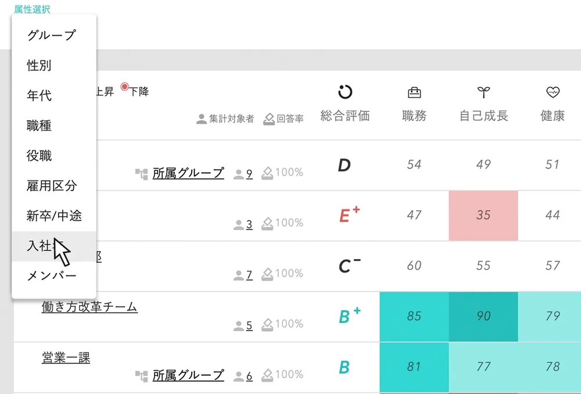Select グループ from the attribute menu
This screenshot has height=394, width=581.
tap(51, 35)
